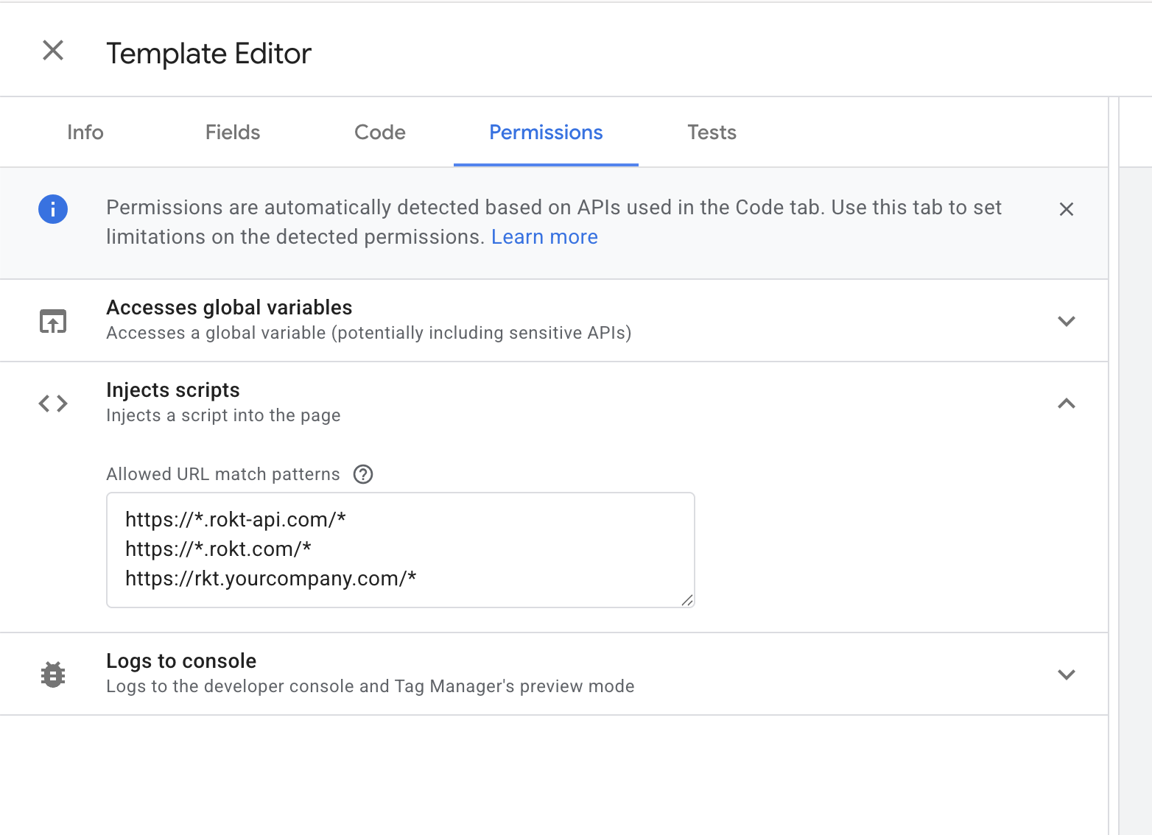The height and width of the screenshot is (835, 1152).
Task: Click the blue info icon in banner
Action: tap(53, 209)
